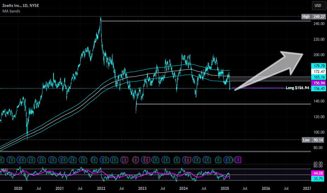Click the 140.00 price axis label

319,101
